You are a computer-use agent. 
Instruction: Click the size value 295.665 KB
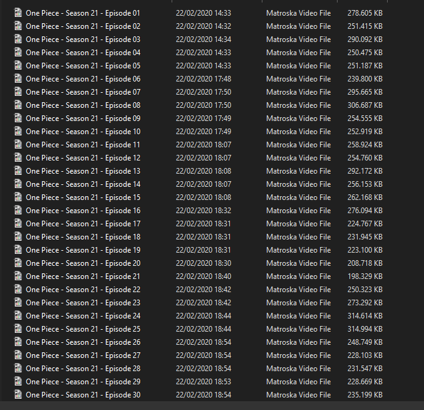click(x=365, y=92)
